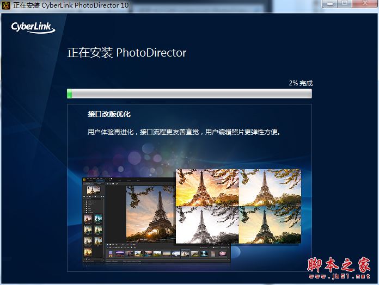
Task: Click the heading '正在安装 PhotoDirector'
Action: [x=127, y=53]
